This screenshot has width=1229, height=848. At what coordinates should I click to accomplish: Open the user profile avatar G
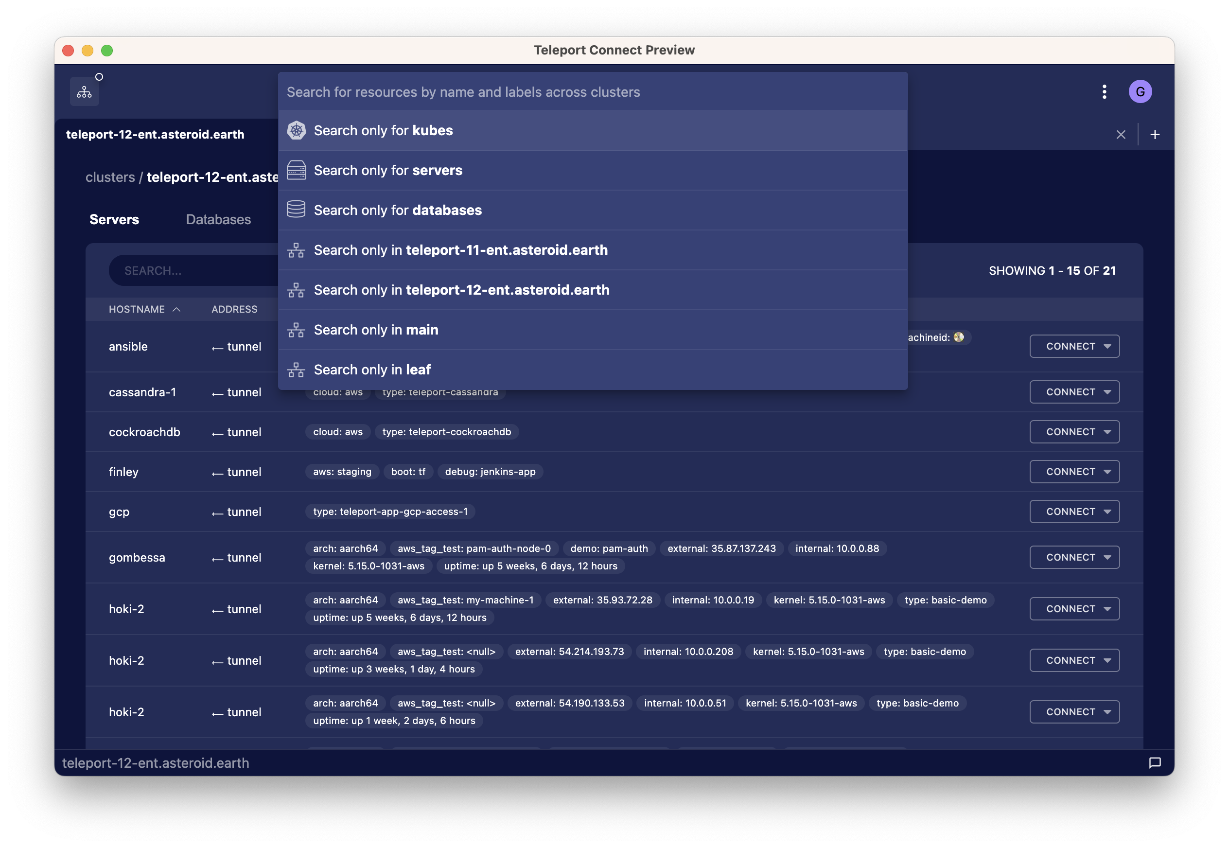click(x=1140, y=92)
